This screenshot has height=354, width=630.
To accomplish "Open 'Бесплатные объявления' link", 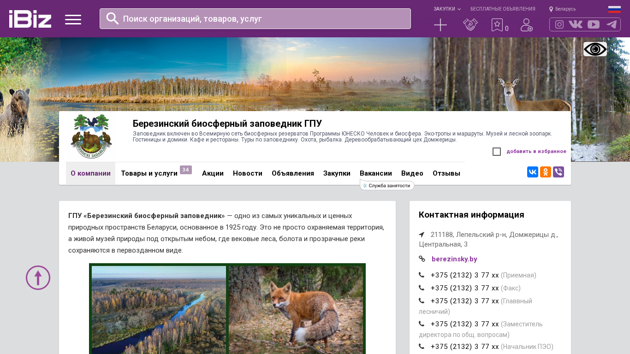I will pos(503,9).
